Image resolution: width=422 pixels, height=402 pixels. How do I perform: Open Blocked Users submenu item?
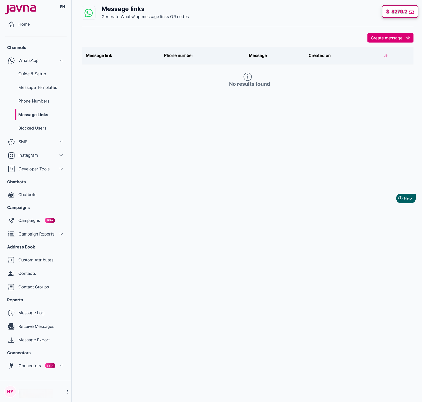click(32, 128)
